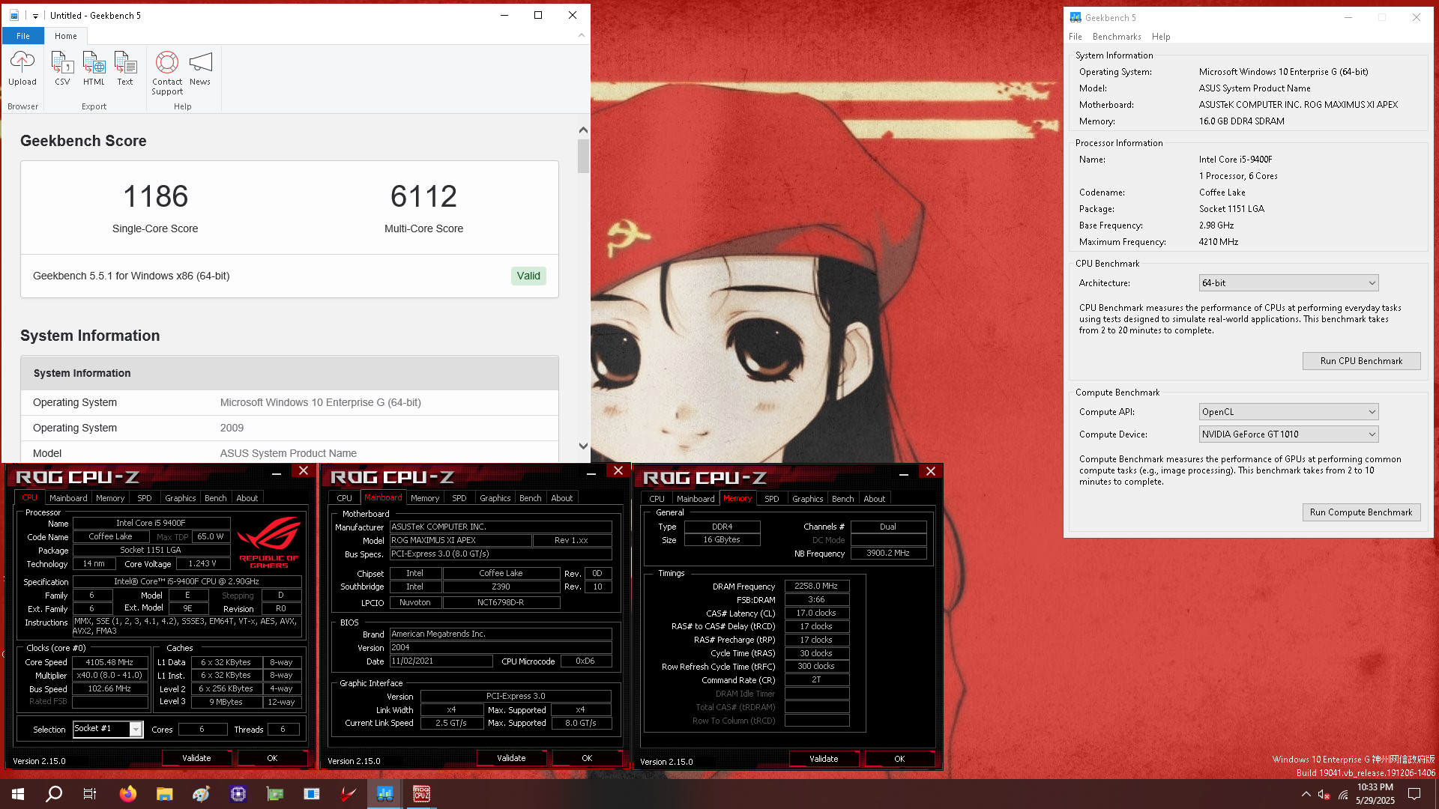1439x809 pixels.
Task: Open the File menu in Geekbench 5 system info window
Action: [x=1076, y=37]
